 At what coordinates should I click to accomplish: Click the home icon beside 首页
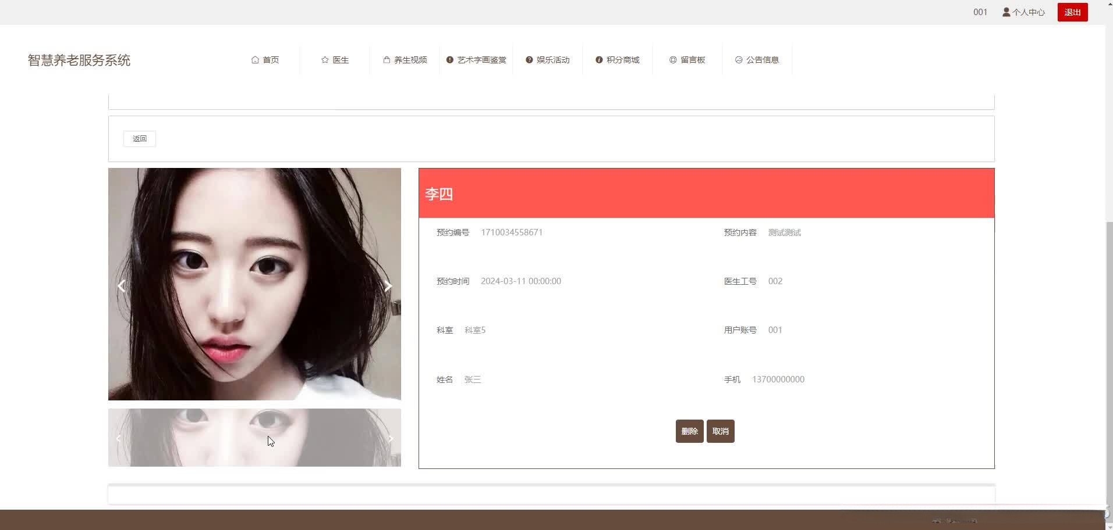(x=254, y=59)
